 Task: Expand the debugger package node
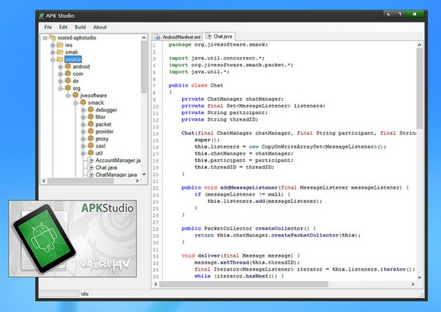coord(83,110)
